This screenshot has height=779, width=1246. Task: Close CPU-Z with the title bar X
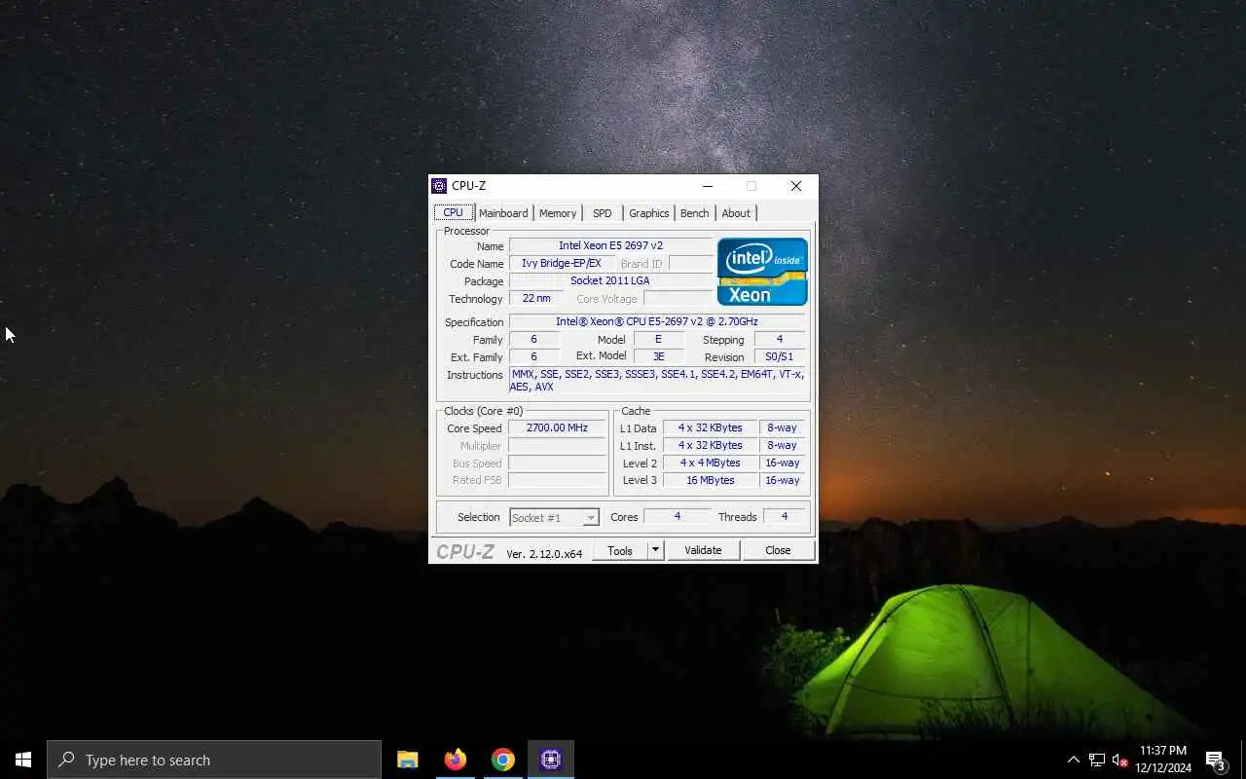click(795, 186)
